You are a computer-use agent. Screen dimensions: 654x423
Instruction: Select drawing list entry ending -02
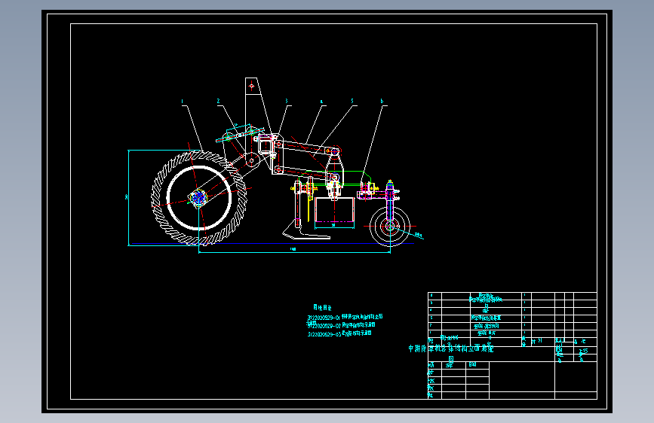[341, 325]
